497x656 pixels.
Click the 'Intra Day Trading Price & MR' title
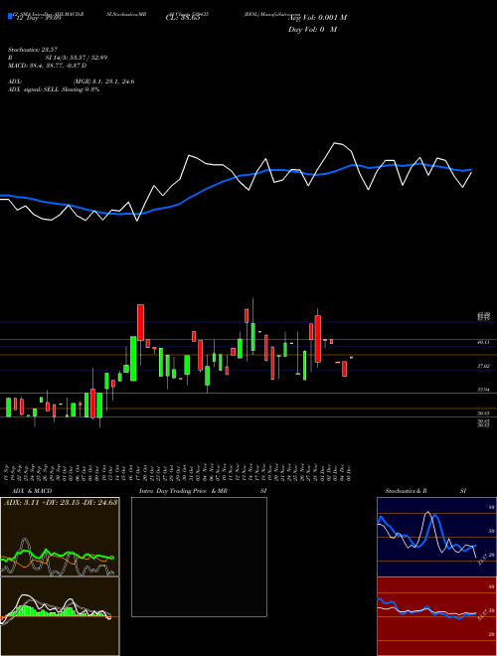point(184,491)
